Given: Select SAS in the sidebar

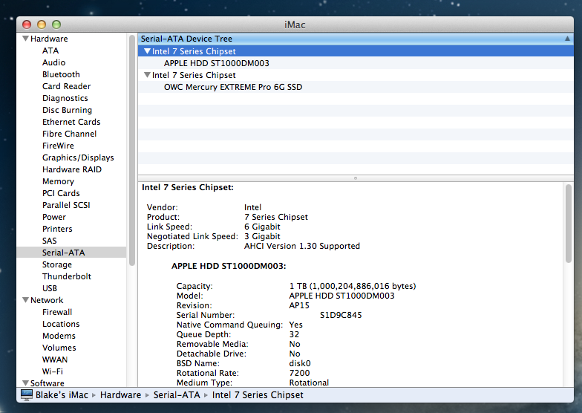Looking at the screenshot, I should coord(49,241).
